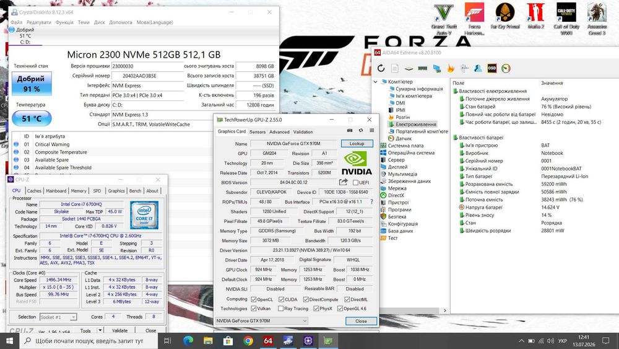Click the Close button in GPU-Z
This screenshot has width=619, height=349.
(361, 321)
